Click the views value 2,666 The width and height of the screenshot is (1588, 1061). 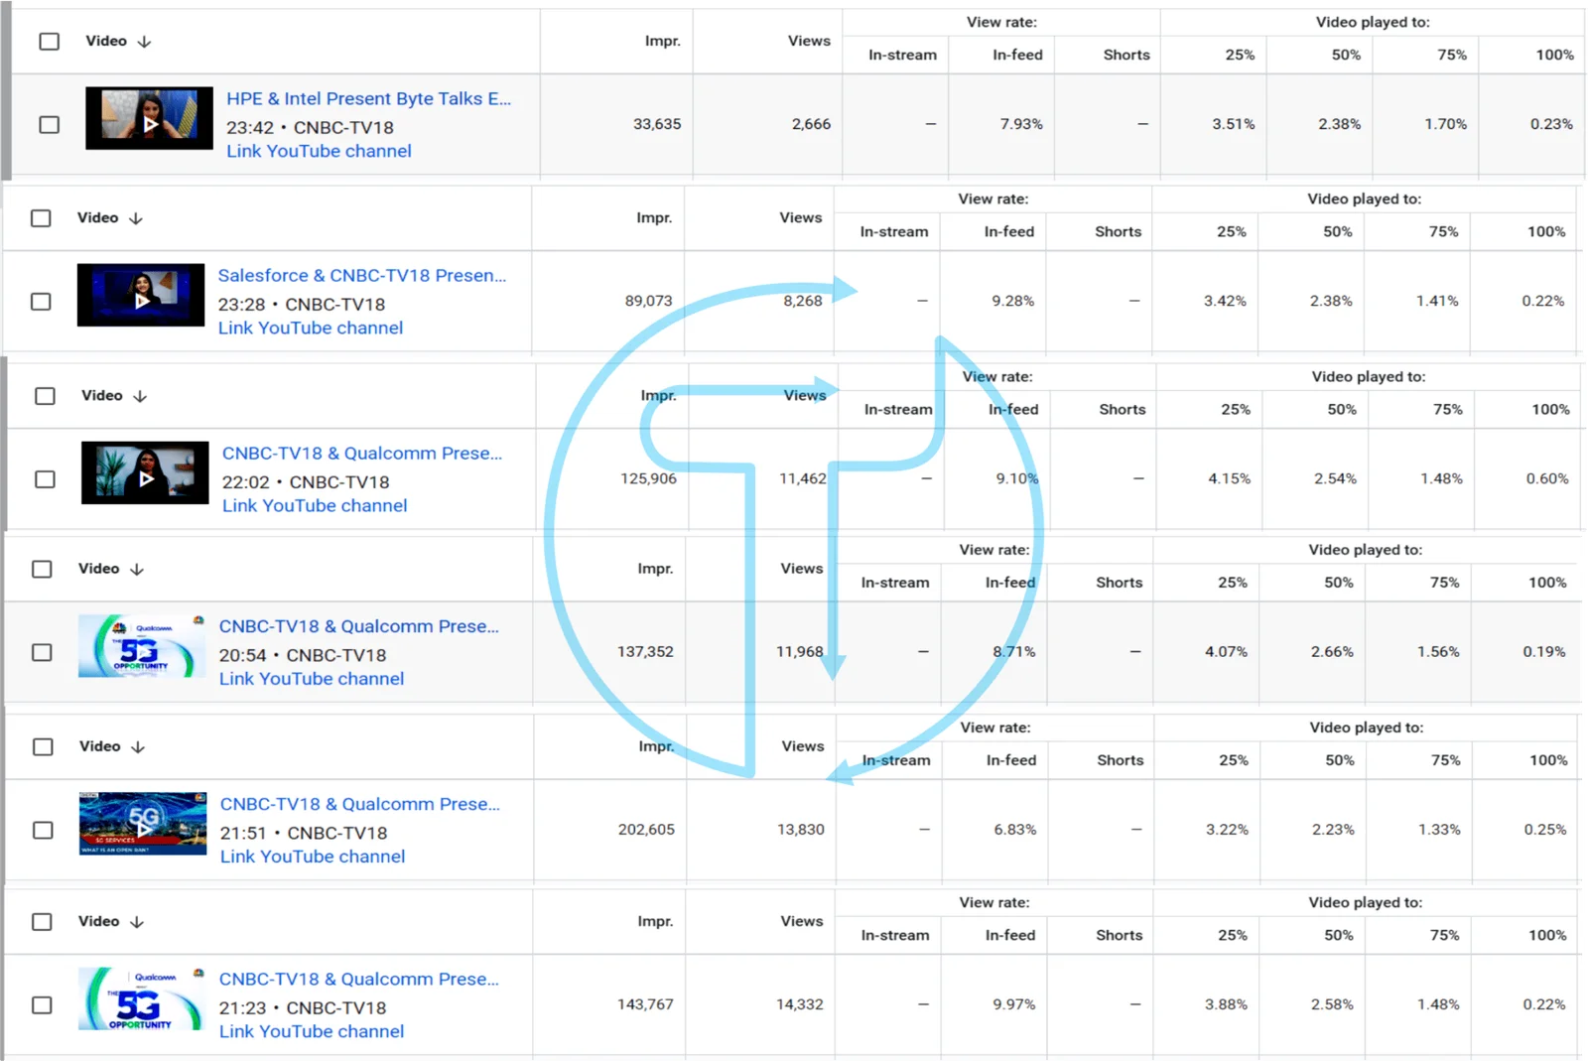(811, 124)
